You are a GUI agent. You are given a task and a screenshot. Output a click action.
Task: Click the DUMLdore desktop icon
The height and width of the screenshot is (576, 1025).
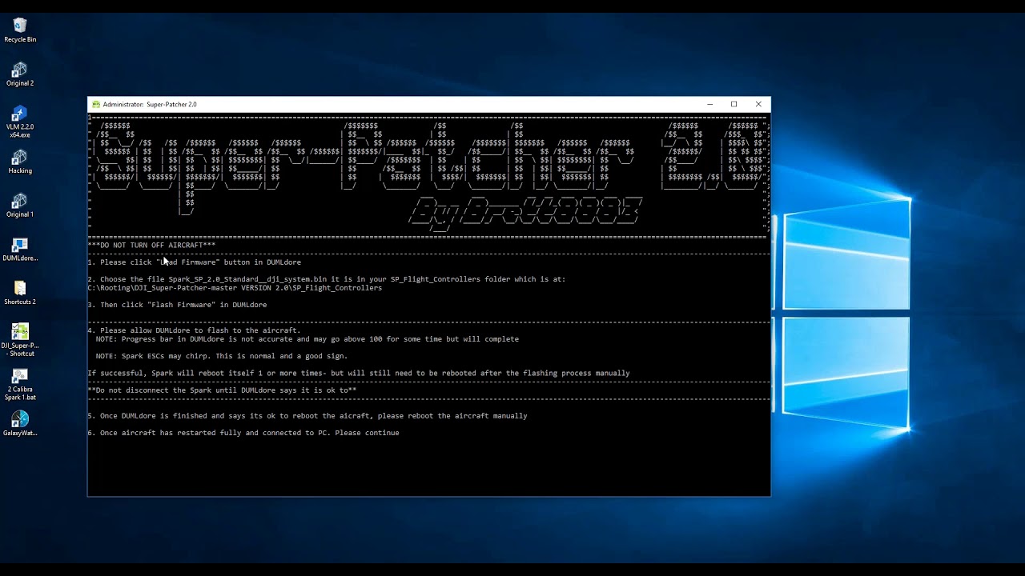pyautogui.click(x=20, y=250)
